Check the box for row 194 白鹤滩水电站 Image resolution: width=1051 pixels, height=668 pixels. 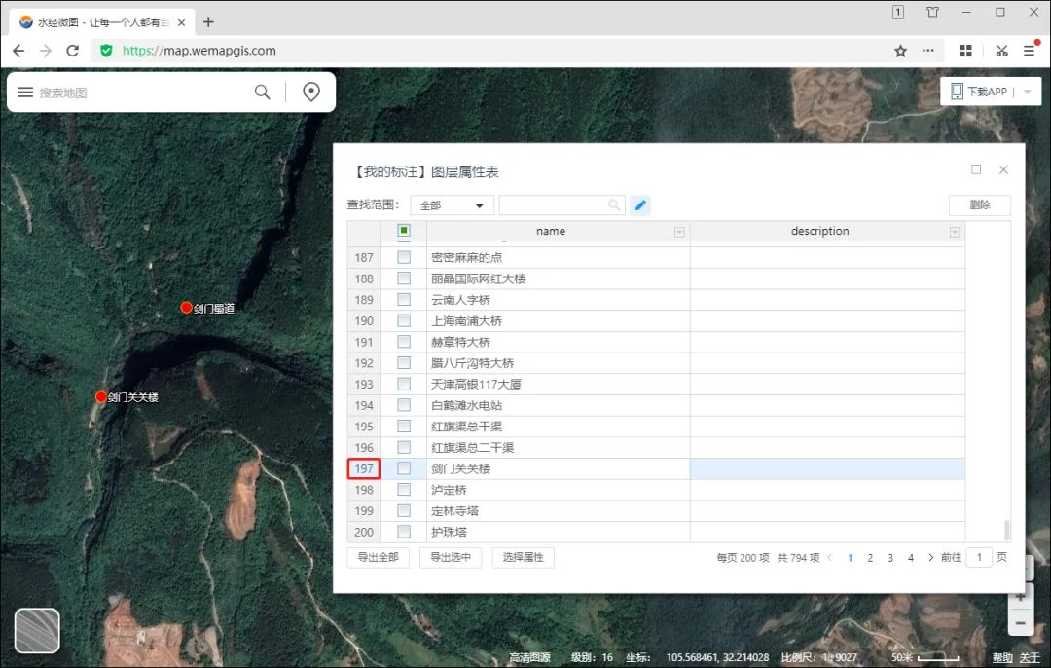tap(404, 405)
